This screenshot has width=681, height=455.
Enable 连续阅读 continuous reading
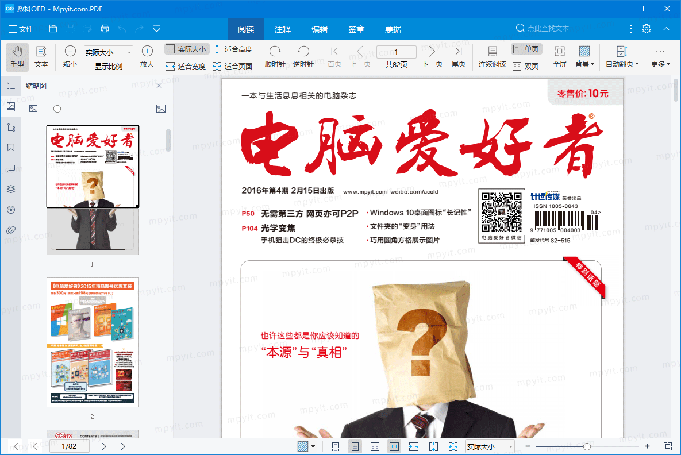[493, 57]
